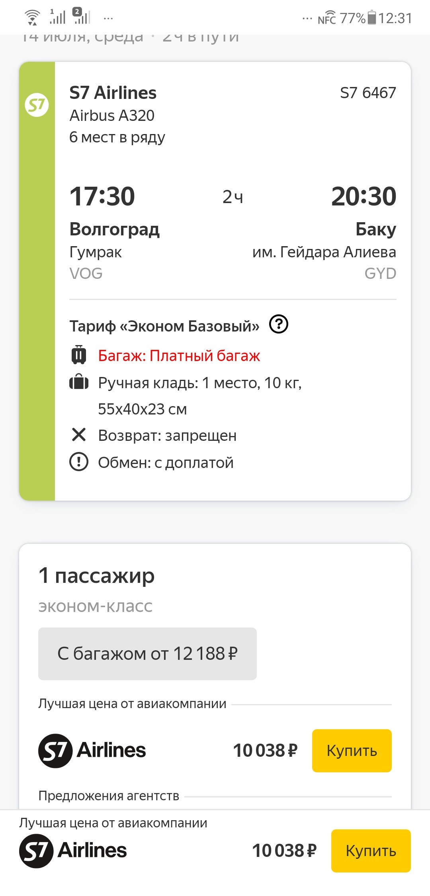
Task: Tap the departure time 17:30
Action: tap(102, 196)
